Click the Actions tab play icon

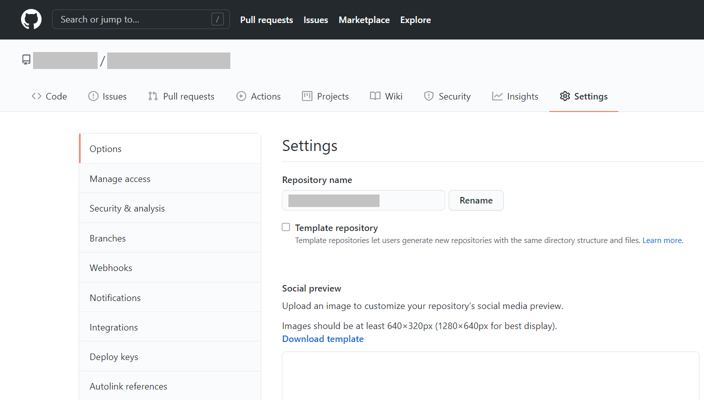click(x=241, y=96)
